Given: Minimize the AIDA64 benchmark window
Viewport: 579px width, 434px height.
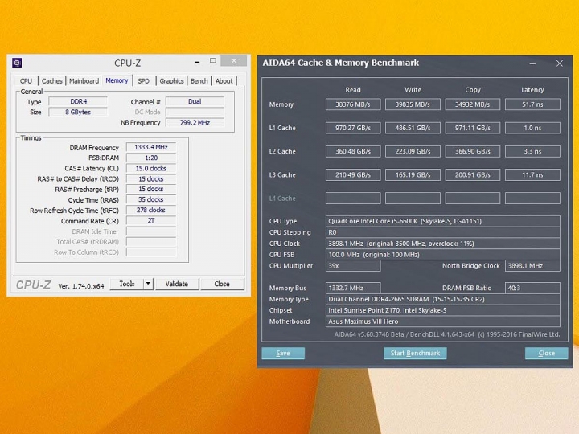Looking at the screenshot, I should pos(532,63).
